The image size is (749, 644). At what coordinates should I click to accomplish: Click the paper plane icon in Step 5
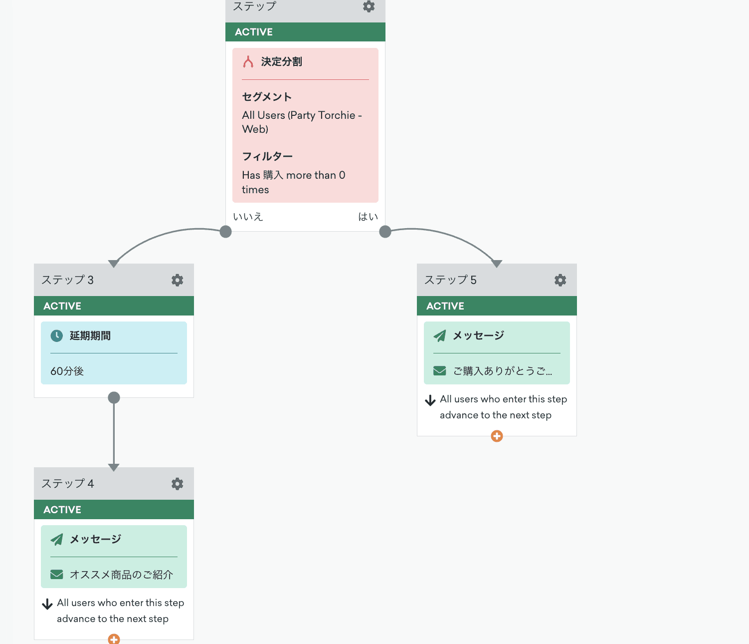[440, 336]
